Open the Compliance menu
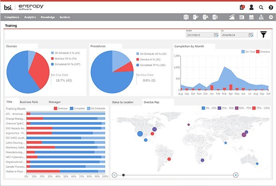The image size is (276, 186). (x=12, y=17)
